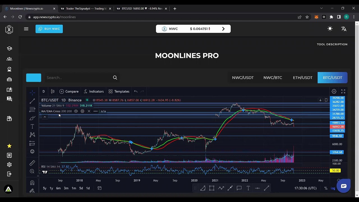The width and height of the screenshot is (359, 202).
Task: Open chart settings gear at top right
Action: point(334,91)
